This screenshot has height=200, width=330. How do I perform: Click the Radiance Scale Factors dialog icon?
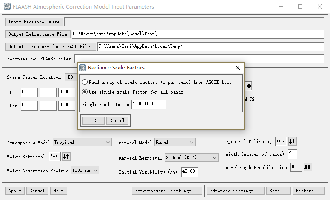click(83, 67)
